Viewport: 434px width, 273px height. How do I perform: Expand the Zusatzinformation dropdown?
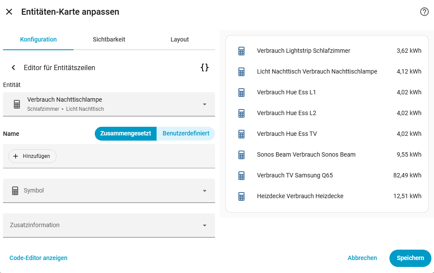204,225
